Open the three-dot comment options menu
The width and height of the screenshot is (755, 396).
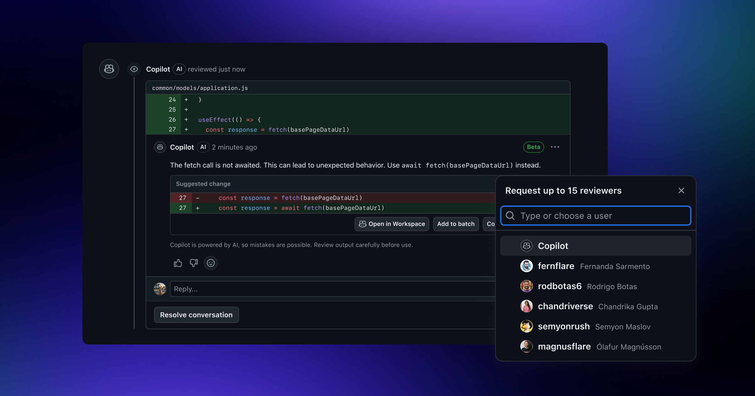coord(555,147)
